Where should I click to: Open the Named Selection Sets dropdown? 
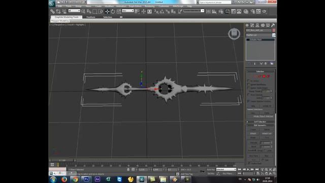[x=194, y=11]
